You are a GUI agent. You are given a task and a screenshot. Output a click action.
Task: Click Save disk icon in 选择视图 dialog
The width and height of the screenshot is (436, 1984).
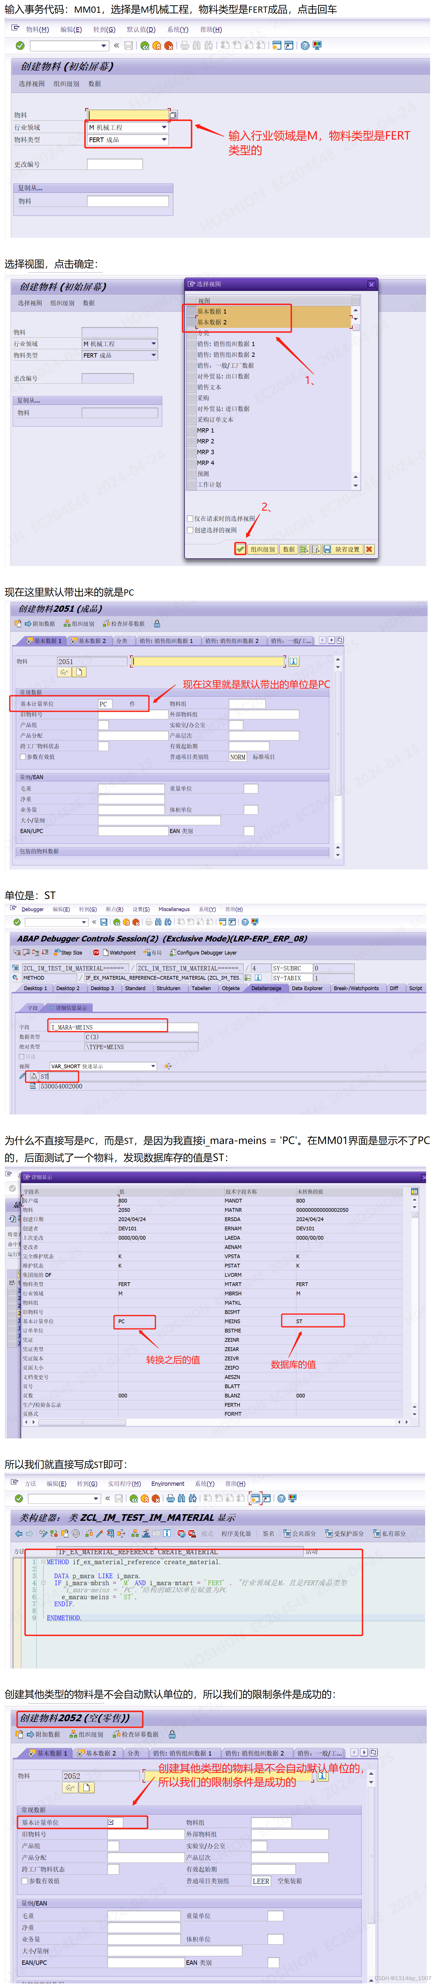coord(328,549)
